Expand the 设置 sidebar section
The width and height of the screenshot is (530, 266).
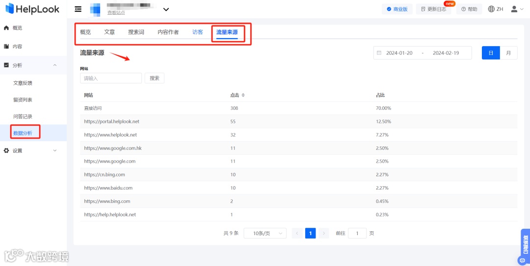point(33,151)
